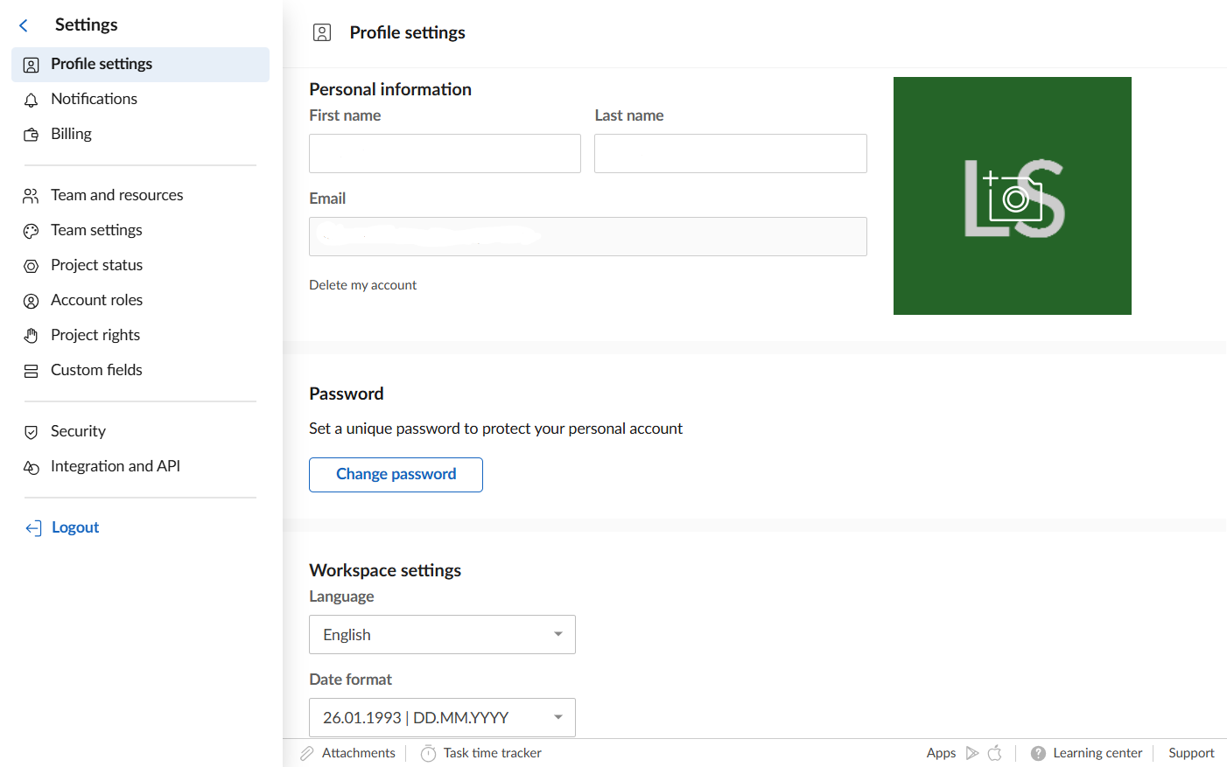Go to Security settings
Image resolution: width=1227 pixels, height=767 pixels.
(x=78, y=431)
